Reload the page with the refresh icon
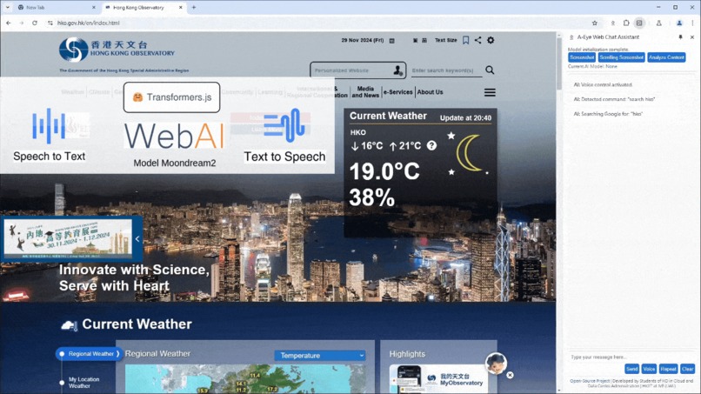701x394 pixels. pos(35,23)
